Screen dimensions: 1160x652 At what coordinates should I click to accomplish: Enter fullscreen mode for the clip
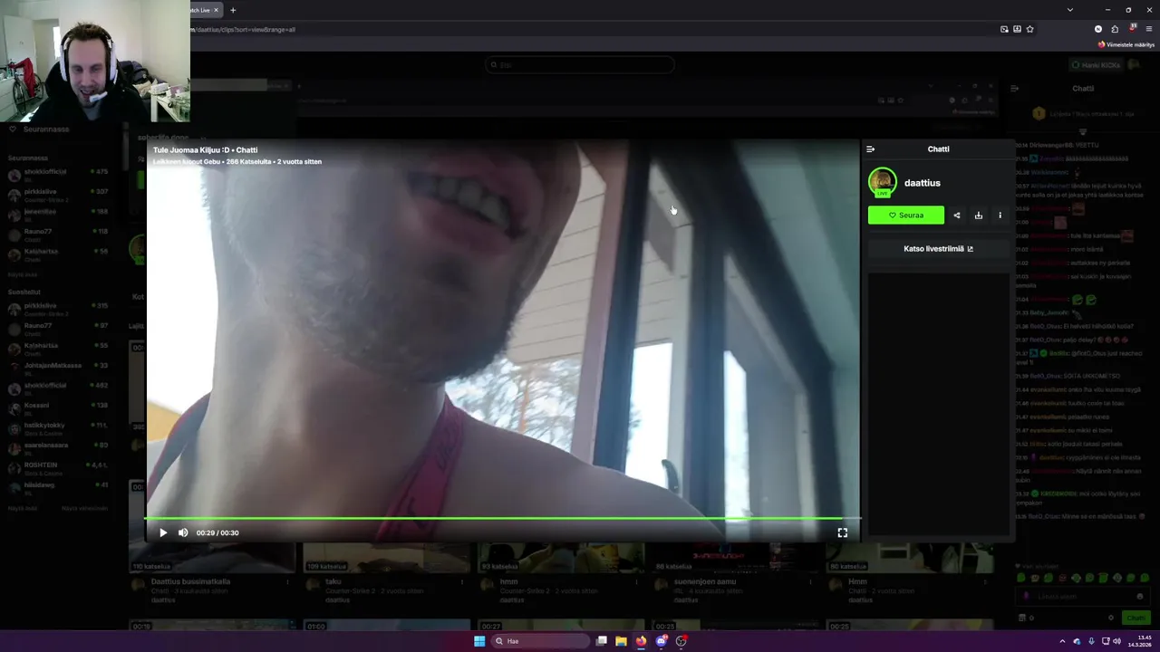pyautogui.click(x=842, y=532)
